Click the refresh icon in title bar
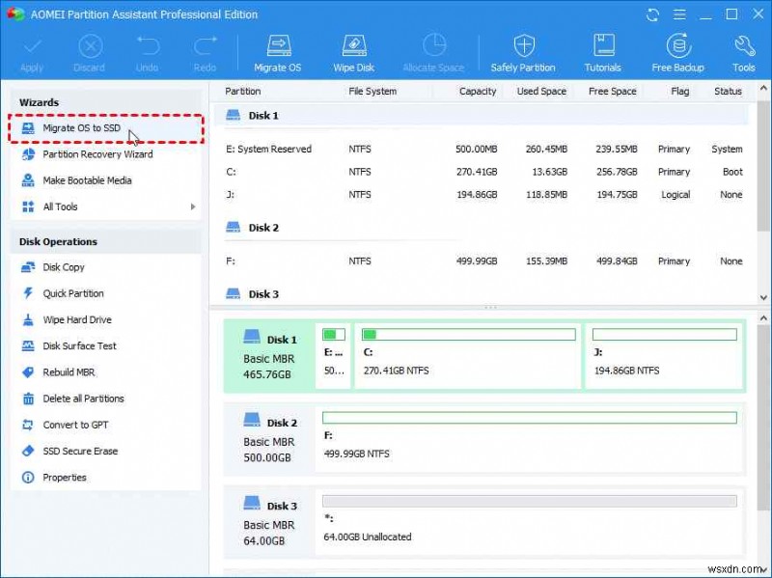Image resolution: width=772 pixels, height=578 pixels. pos(653,14)
